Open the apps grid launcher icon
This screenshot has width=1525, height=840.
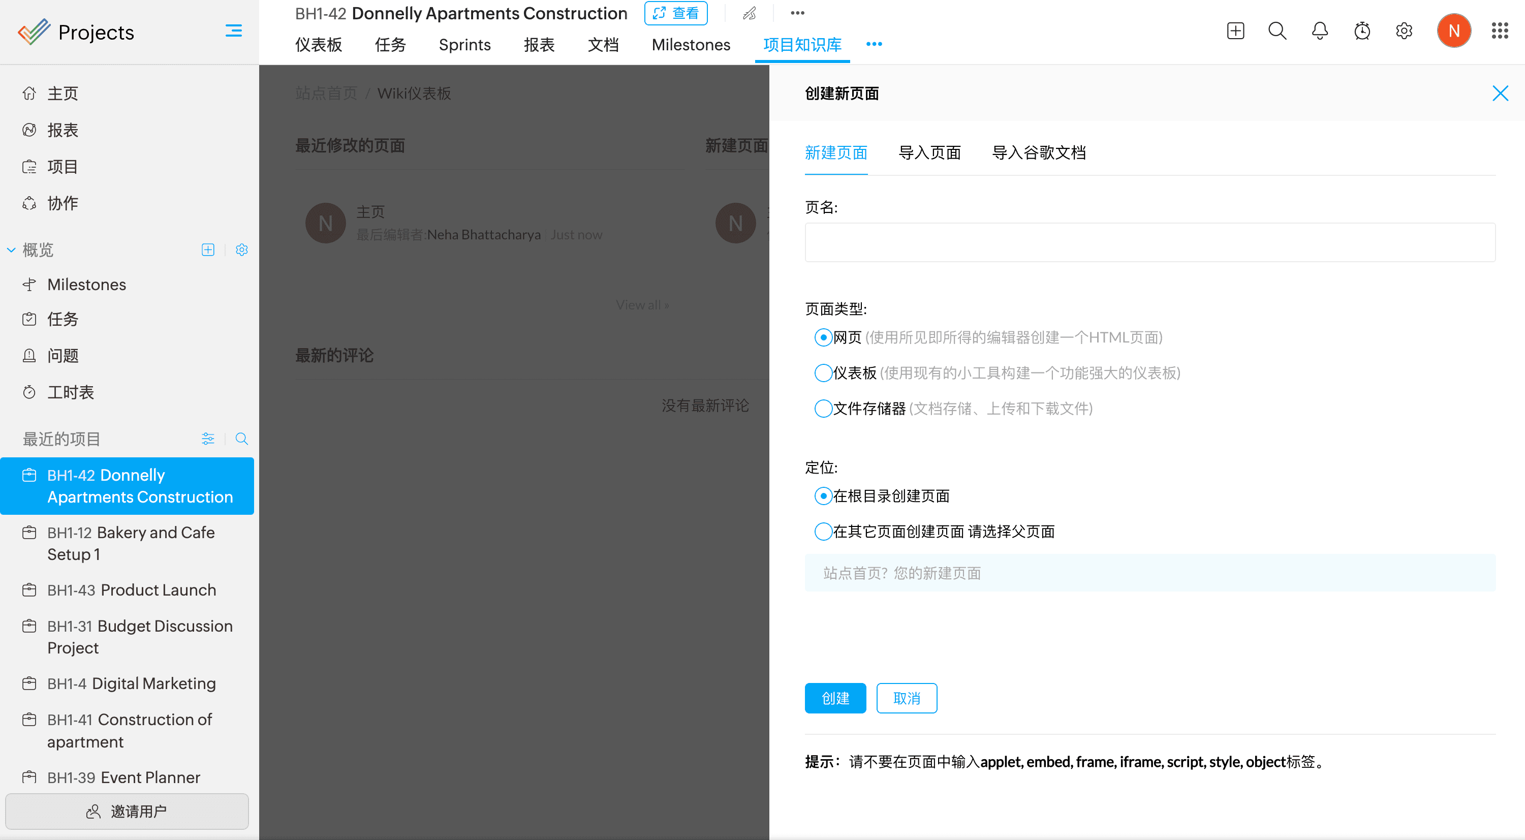pos(1500,31)
